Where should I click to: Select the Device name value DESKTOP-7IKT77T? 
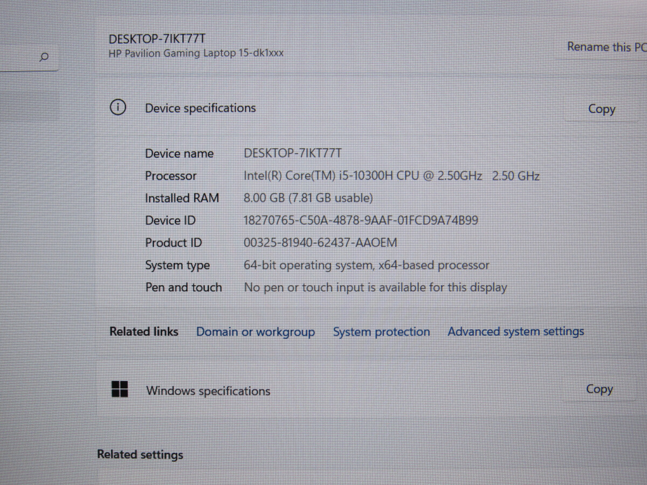pyautogui.click(x=293, y=154)
